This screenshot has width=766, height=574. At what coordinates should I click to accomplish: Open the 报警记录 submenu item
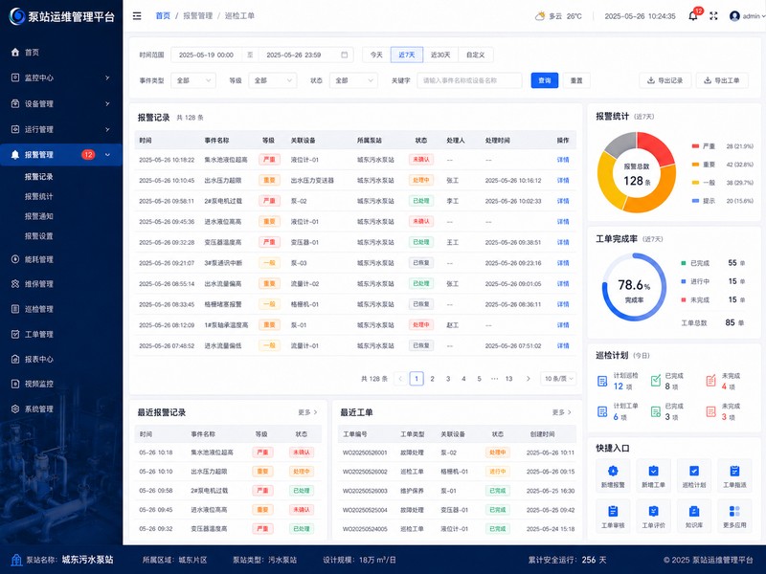coord(39,177)
